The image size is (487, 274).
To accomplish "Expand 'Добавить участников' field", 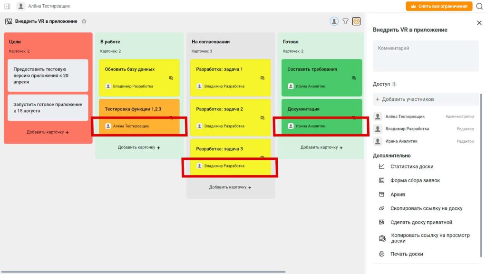I will [426, 99].
